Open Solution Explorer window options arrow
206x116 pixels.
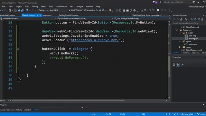203,15
